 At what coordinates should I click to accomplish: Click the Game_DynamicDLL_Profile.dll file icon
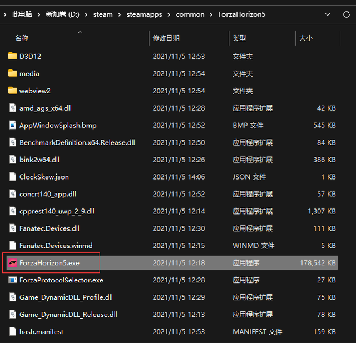13,297
